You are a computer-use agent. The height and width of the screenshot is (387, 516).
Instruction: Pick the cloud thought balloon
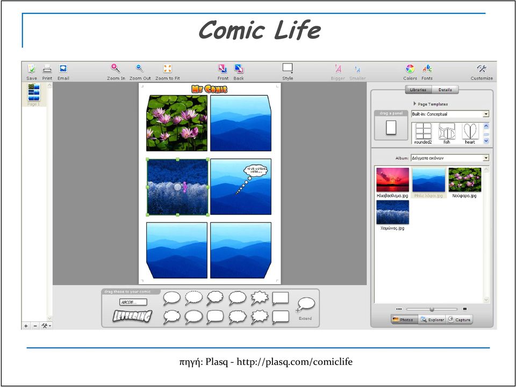pyautogui.click(x=215, y=298)
